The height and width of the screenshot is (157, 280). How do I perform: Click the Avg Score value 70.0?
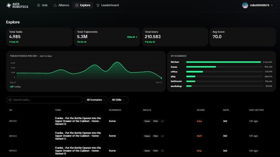pos(217,37)
